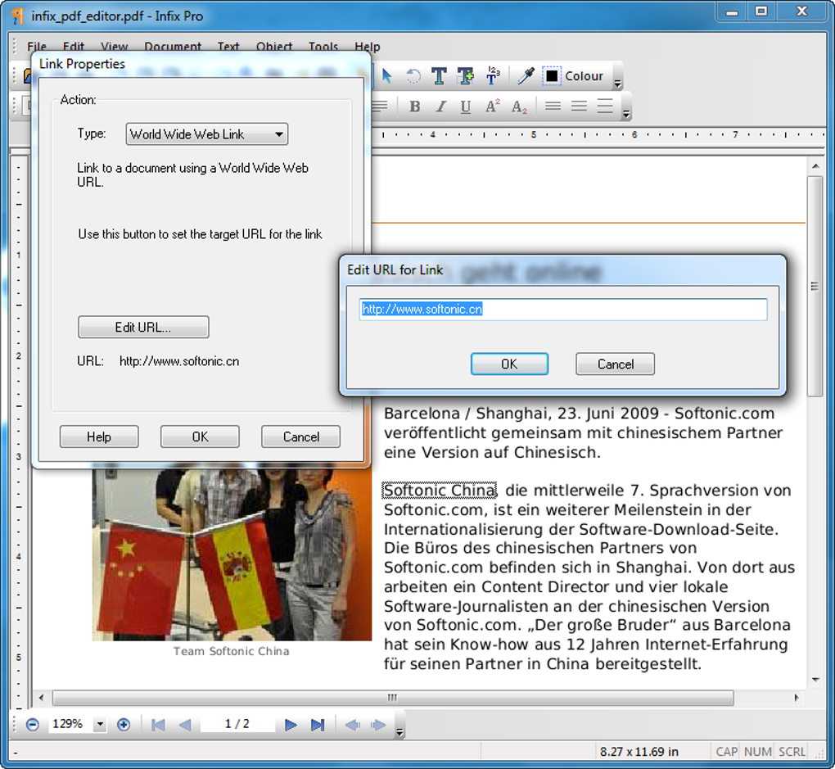Click the horizontal scrollbar right arrow
The image size is (835, 769).
coord(797,698)
